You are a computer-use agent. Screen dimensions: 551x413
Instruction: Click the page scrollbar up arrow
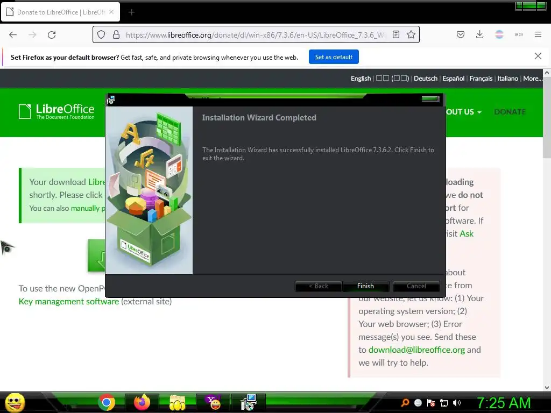coord(547,73)
